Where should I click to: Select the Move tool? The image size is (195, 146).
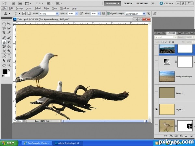(x=9, y=24)
